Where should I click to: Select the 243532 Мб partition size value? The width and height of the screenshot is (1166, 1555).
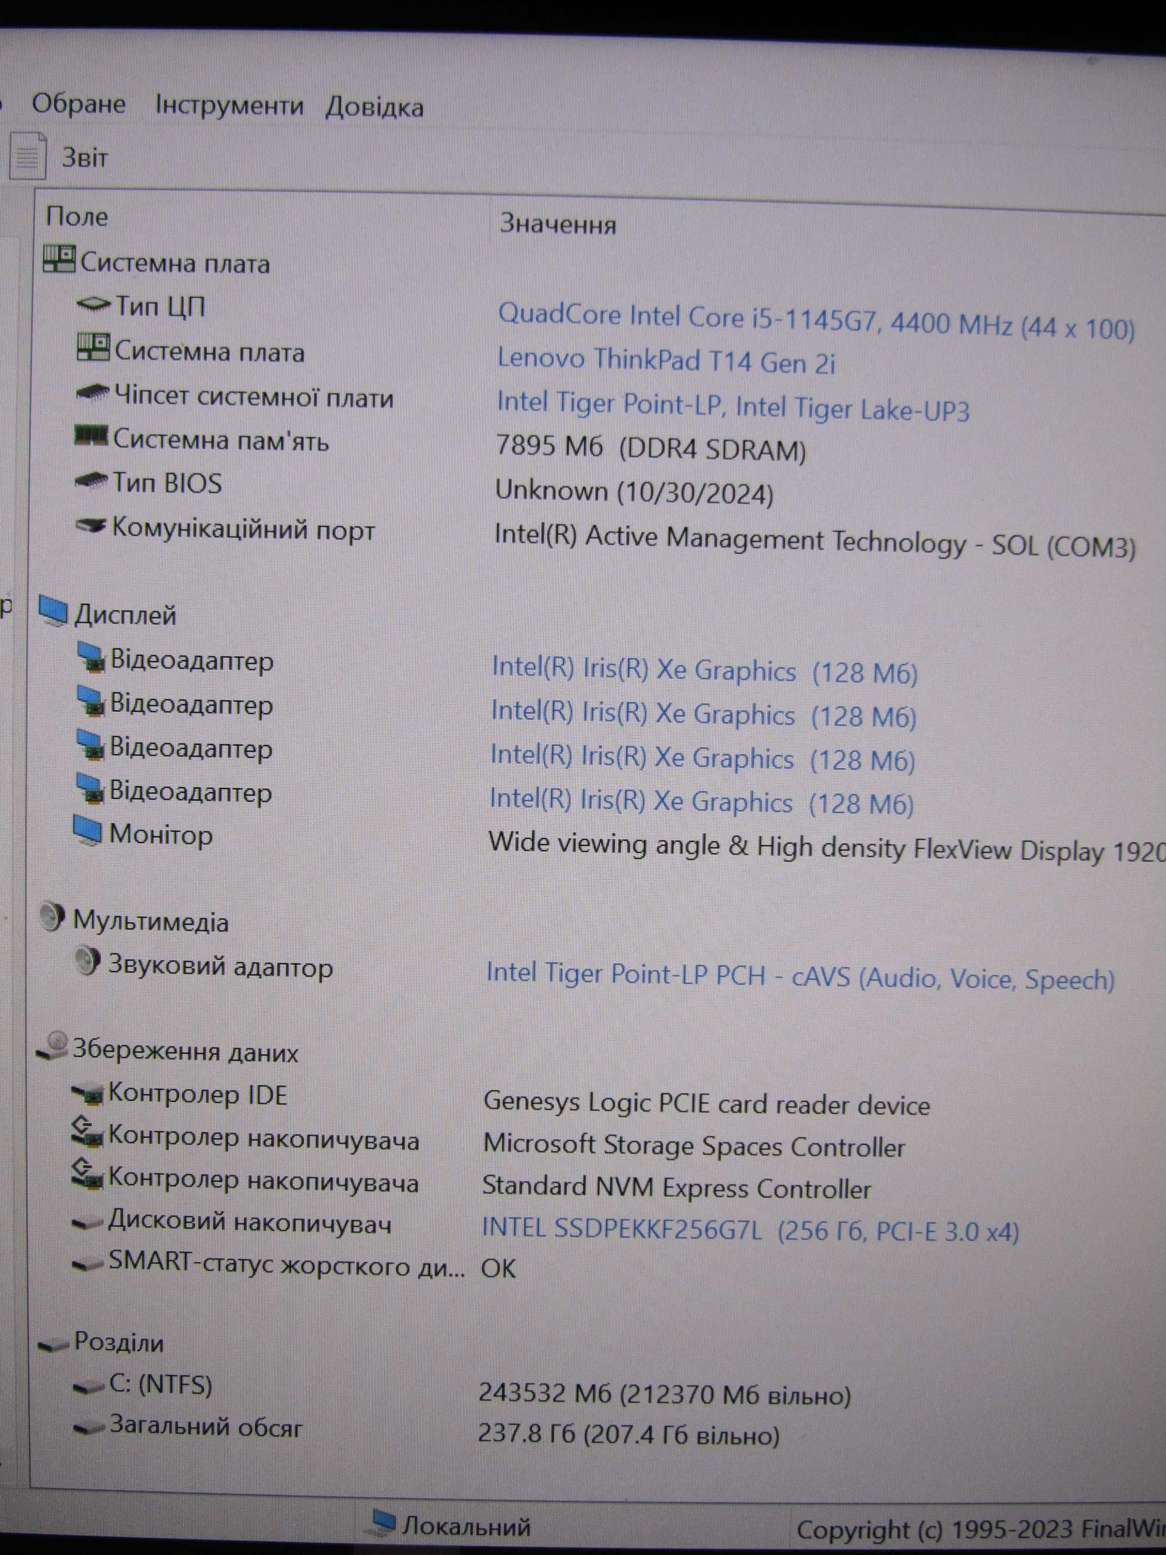665,1393
